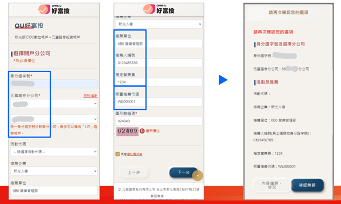This screenshot has width=341, height=204.
Task: Open the 新光人壽 dropdown in the middle screenshot
Action: pyautogui.click(x=159, y=24)
